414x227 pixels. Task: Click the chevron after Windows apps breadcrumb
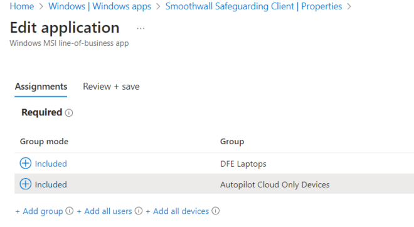coord(158,6)
